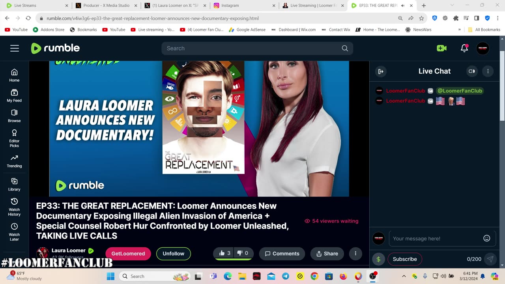Image resolution: width=505 pixels, height=284 pixels.
Task: Open Browse in sidebar
Action: pyautogui.click(x=14, y=116)
